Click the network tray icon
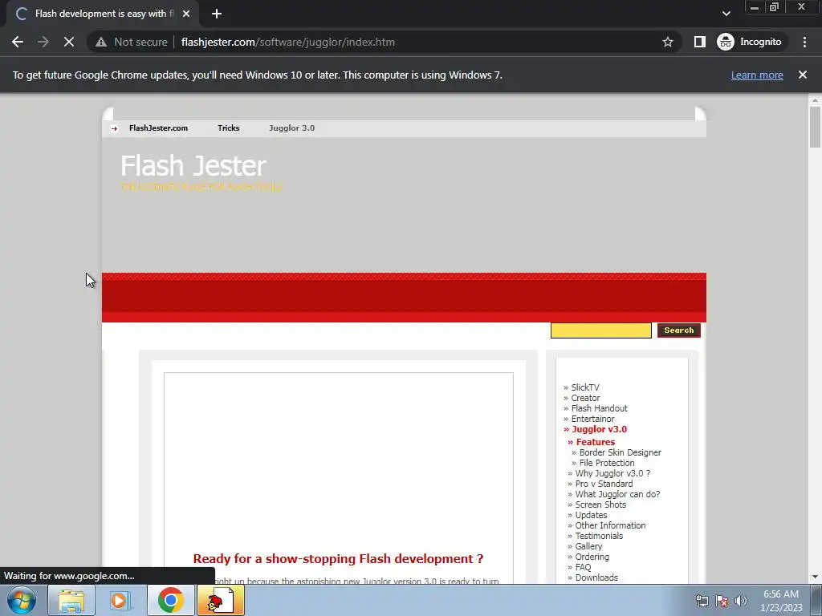Viewport: 822px width, 616px height. coord(702,601)
